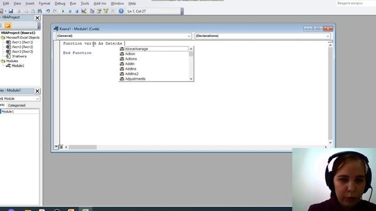Click autocomplete list scroll up arrow
The height and width of the screenshot is (211, 376).
pos(191,49)
